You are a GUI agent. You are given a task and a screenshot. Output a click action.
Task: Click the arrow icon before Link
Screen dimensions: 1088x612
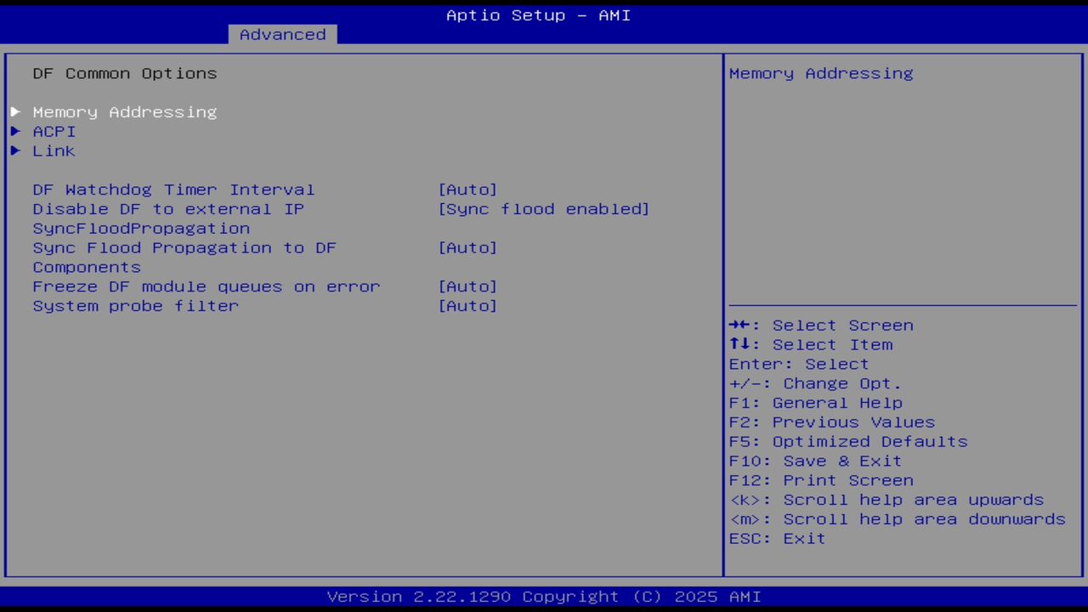click(x=14, y=150)
